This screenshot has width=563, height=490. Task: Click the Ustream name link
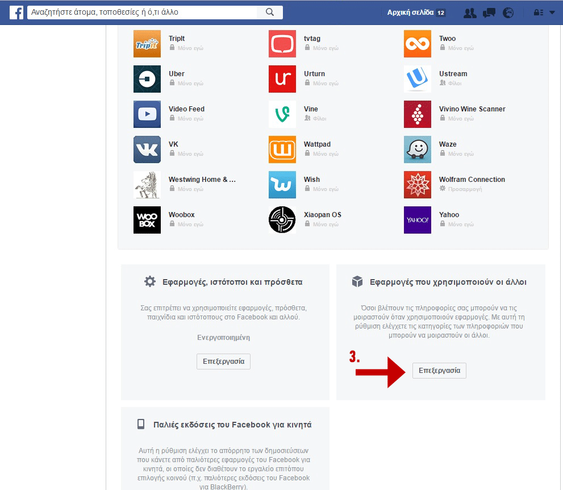(x=453, y=74)
